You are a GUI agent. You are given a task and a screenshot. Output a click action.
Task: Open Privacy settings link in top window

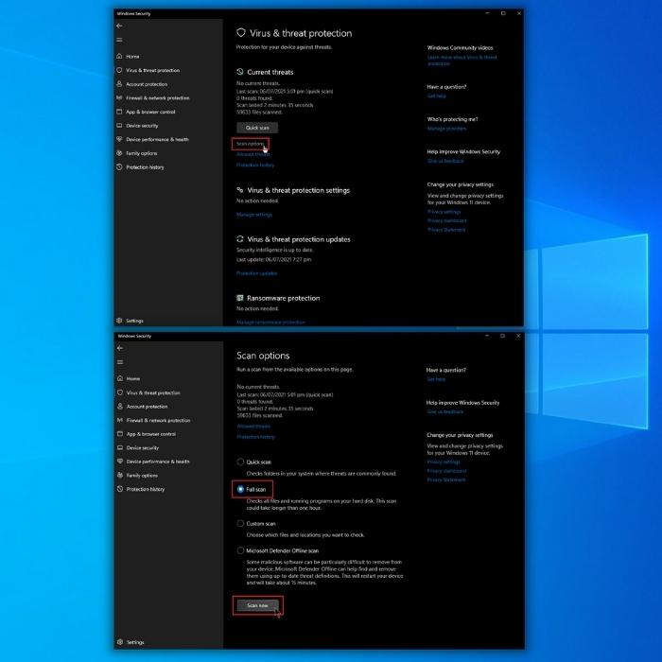click(444, 212)
